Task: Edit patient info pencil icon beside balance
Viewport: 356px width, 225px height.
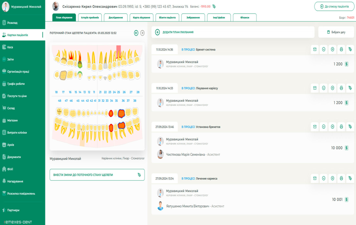Action: [214, 6]
